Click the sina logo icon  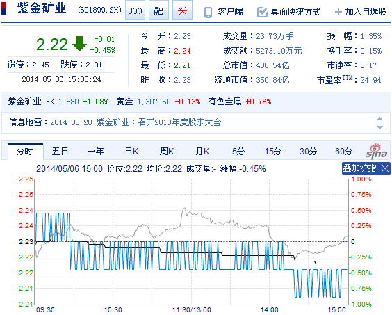[377, 152]
